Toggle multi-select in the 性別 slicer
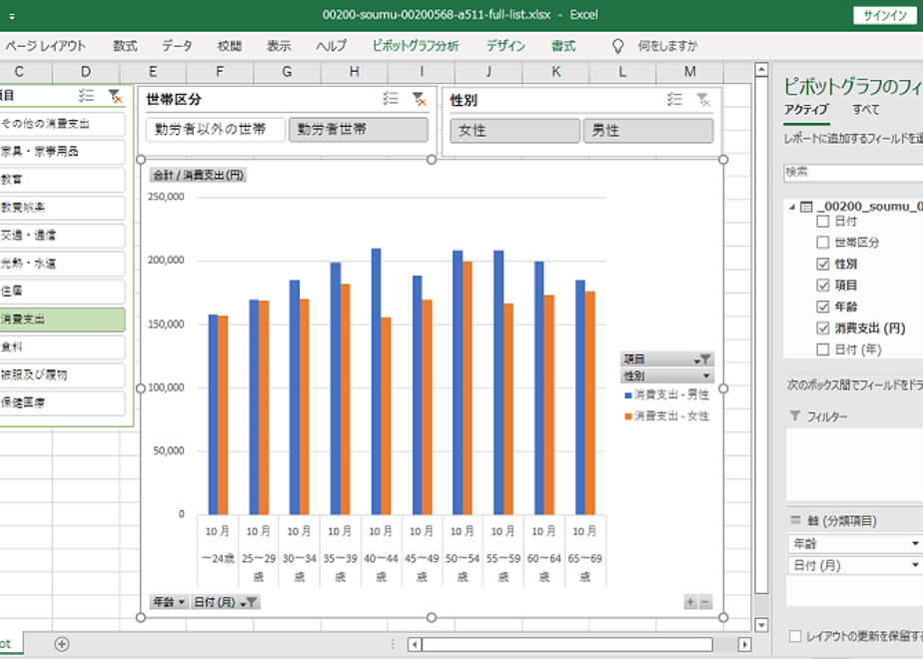The image size is (923, 659). click(674, 100)
